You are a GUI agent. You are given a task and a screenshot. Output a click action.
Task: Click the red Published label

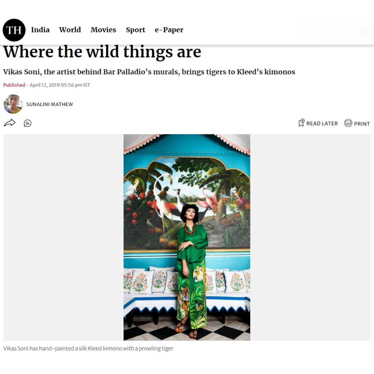(x=14, y=85)
